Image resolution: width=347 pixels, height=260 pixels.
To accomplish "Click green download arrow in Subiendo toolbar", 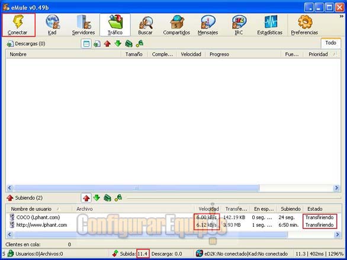I will [x=97, y=198].
